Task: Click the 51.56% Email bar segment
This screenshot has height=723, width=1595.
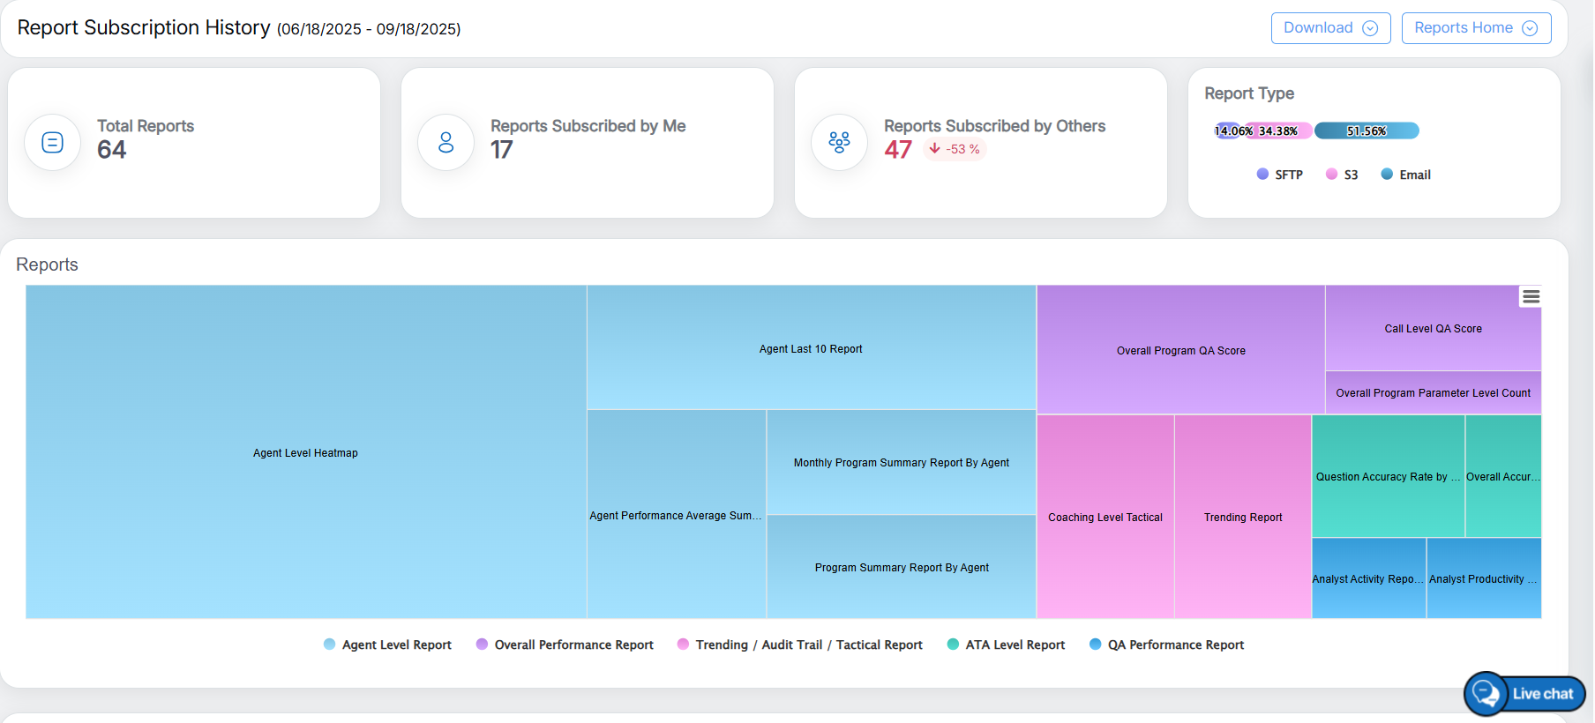Action: point(1367,131)
